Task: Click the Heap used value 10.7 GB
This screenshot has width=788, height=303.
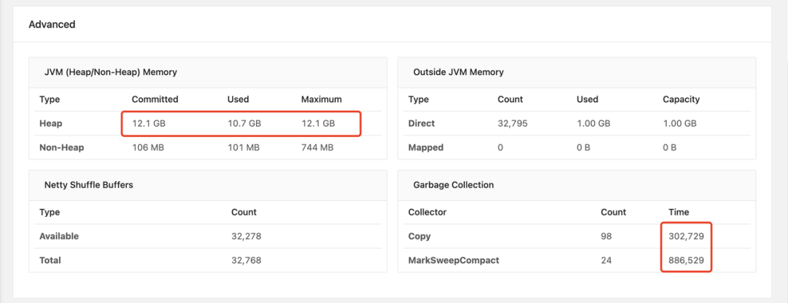Action: (x=244, y=124)
